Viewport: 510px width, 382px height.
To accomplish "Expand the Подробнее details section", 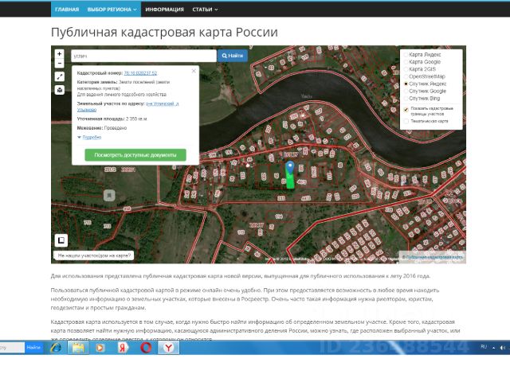I will pos(90,137).
